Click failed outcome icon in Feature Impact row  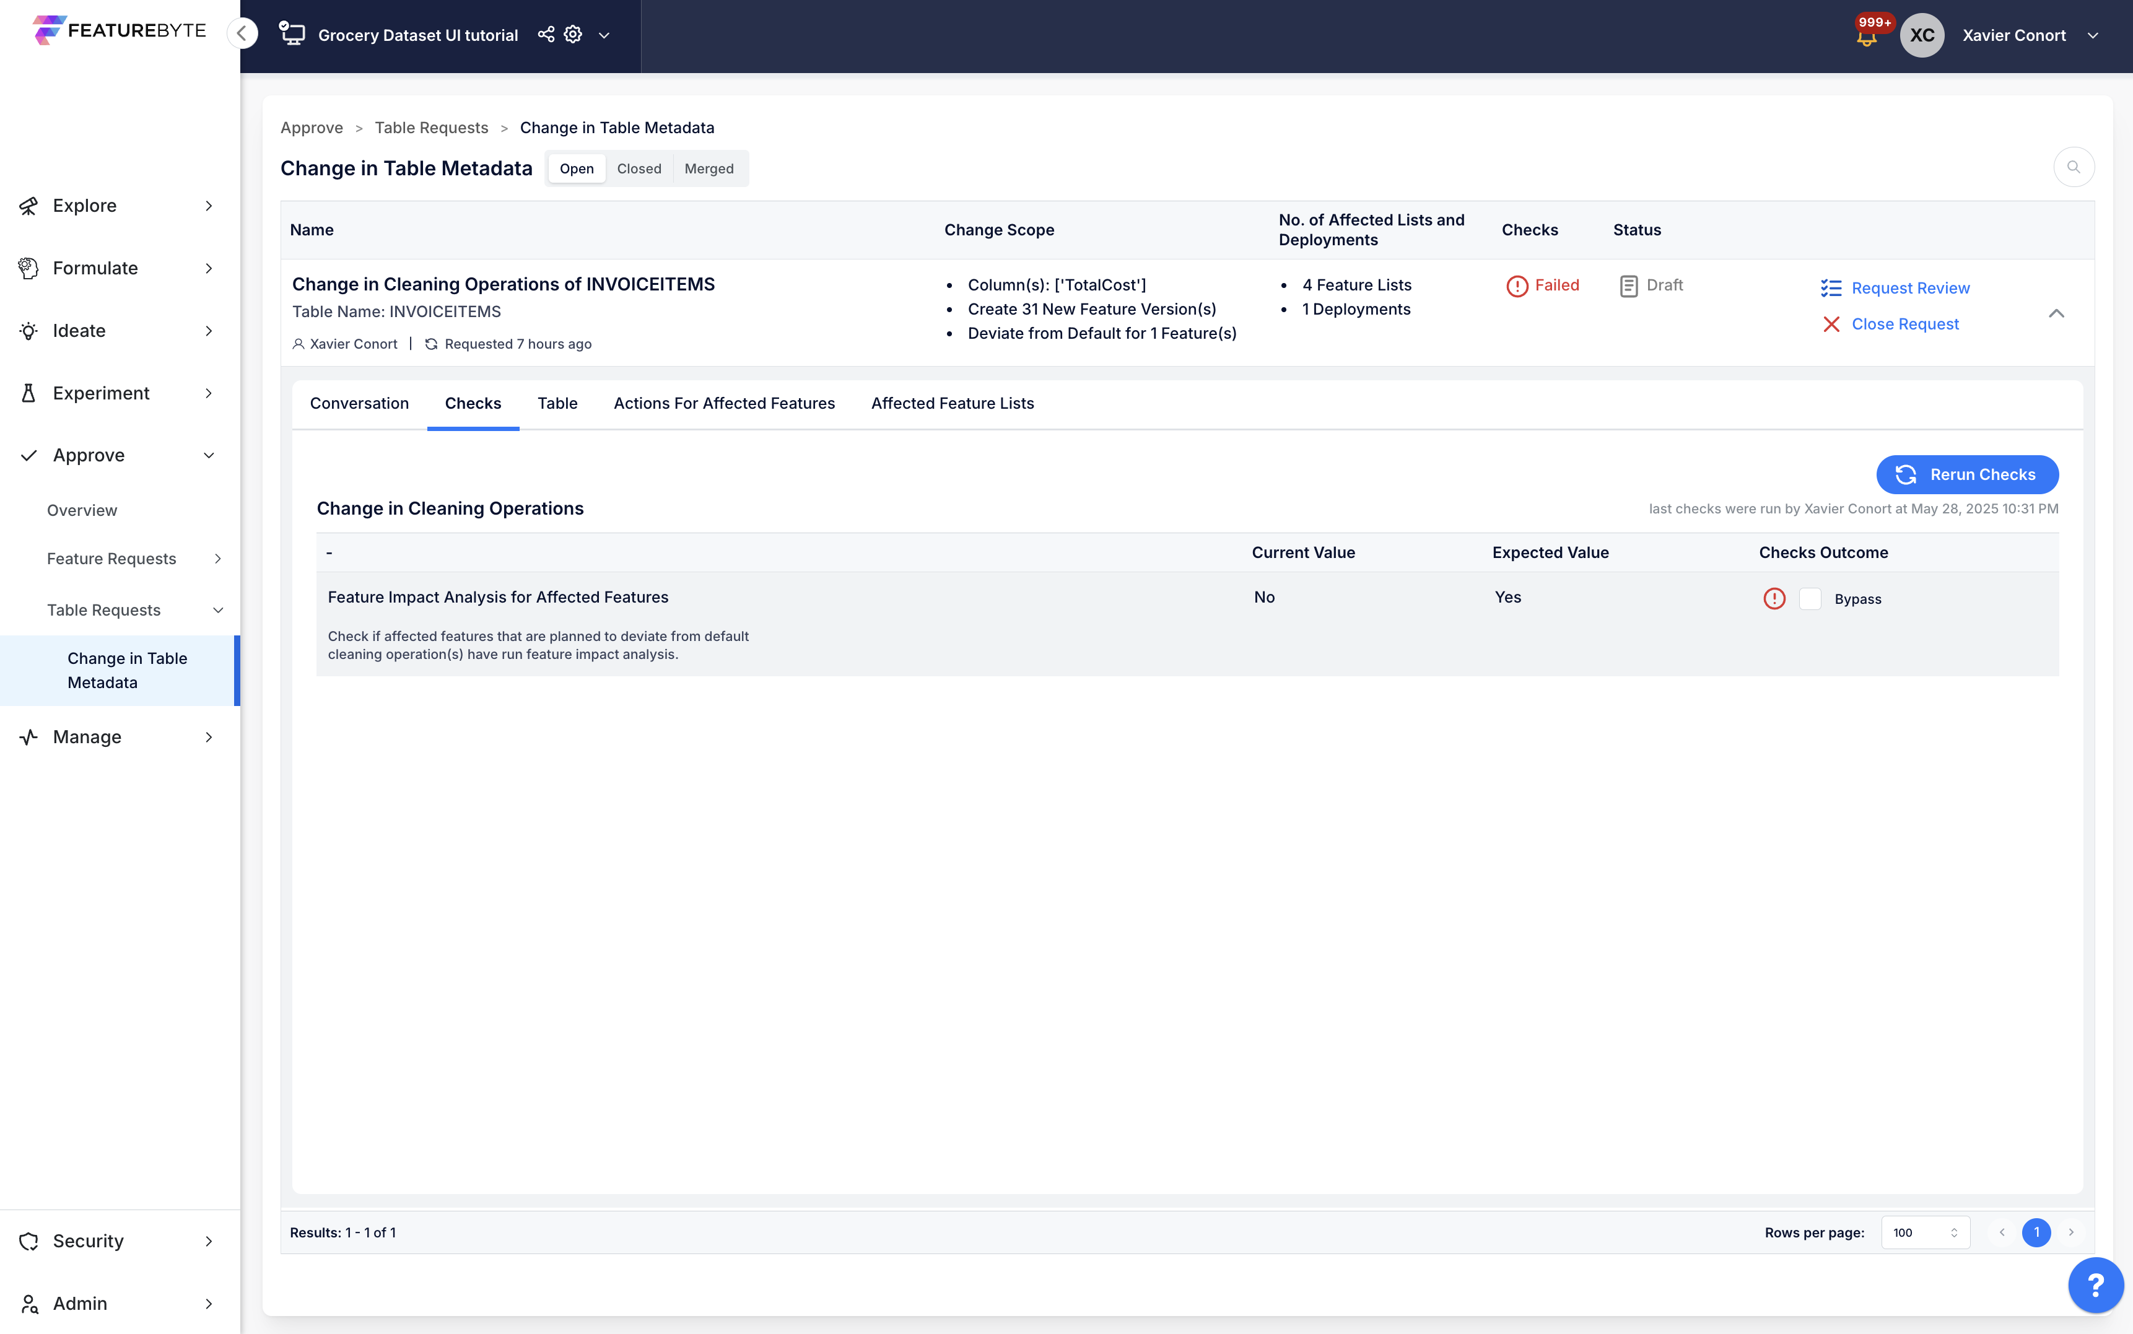[1774, 598]
